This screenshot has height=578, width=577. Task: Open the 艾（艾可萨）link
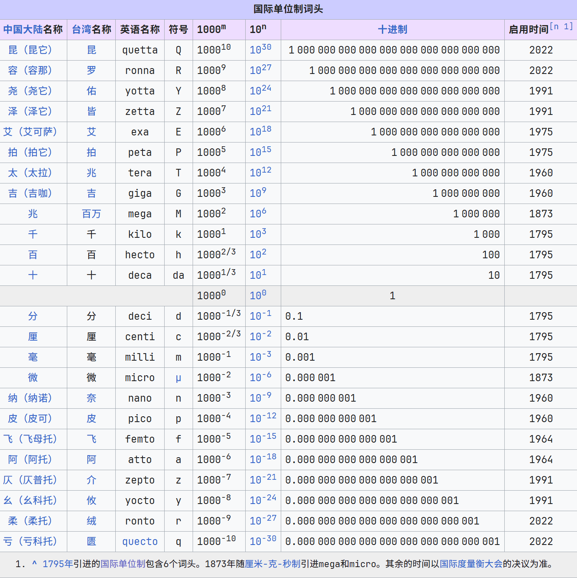click(x=30, y=132)
